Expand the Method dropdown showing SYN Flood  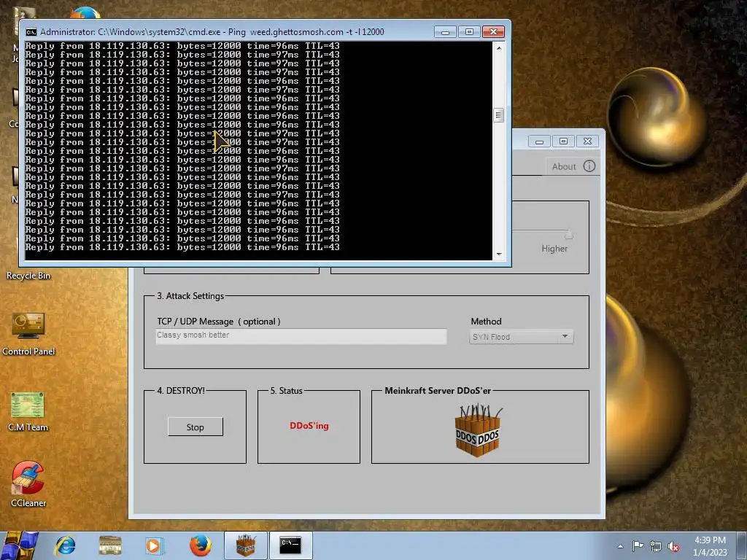(521, 337)
